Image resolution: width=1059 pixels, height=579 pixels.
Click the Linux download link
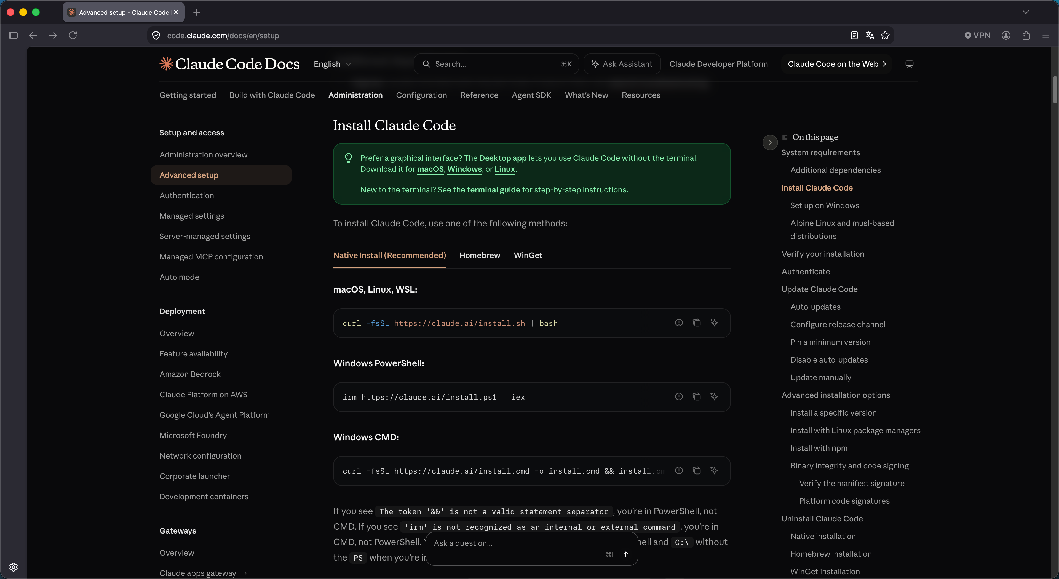coord(504,169)
